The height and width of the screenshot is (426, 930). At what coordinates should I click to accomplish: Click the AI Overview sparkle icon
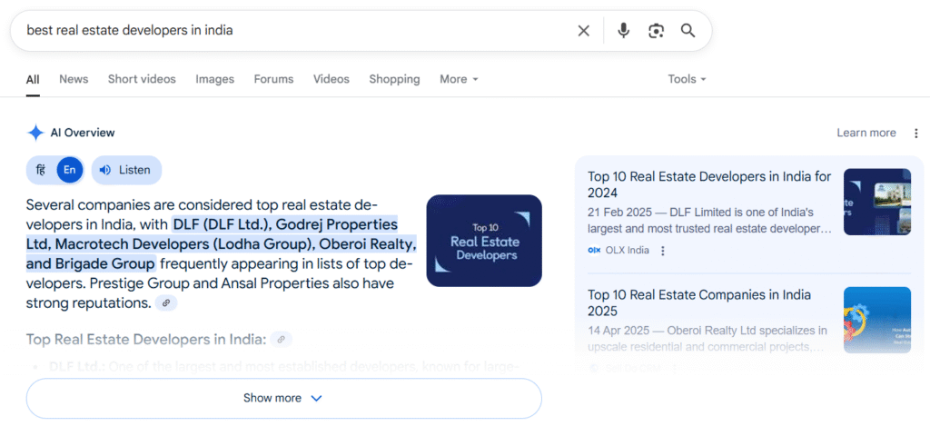coord(35,133)
